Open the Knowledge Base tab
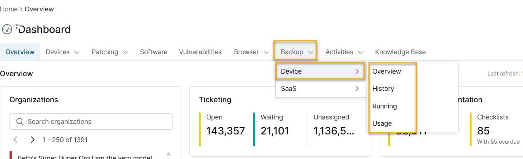523x159 pixels. (x=400, y=52)
